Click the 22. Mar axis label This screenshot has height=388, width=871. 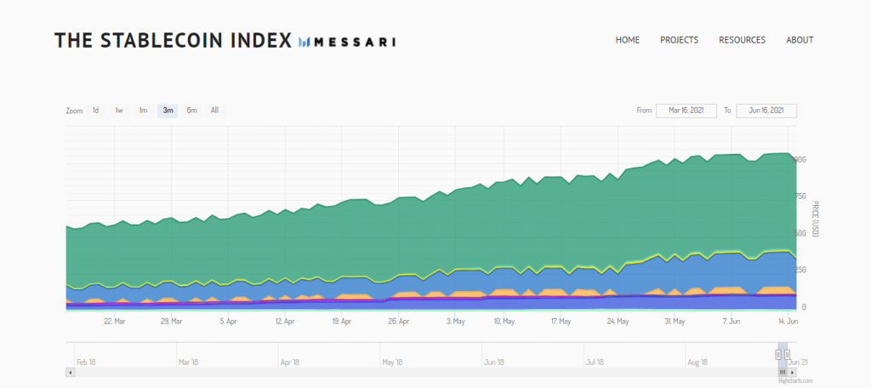[x=114, y=322]
